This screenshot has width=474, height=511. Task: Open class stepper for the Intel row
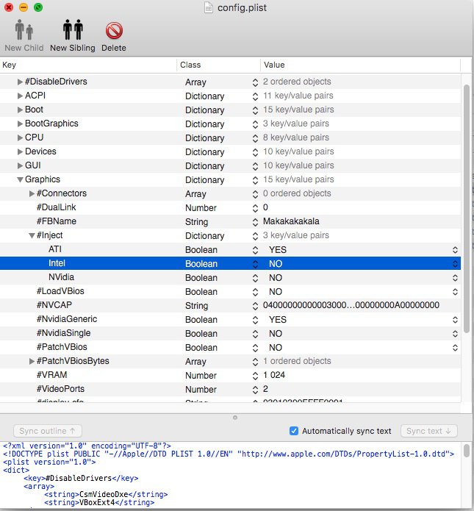(x=255, y=264)
